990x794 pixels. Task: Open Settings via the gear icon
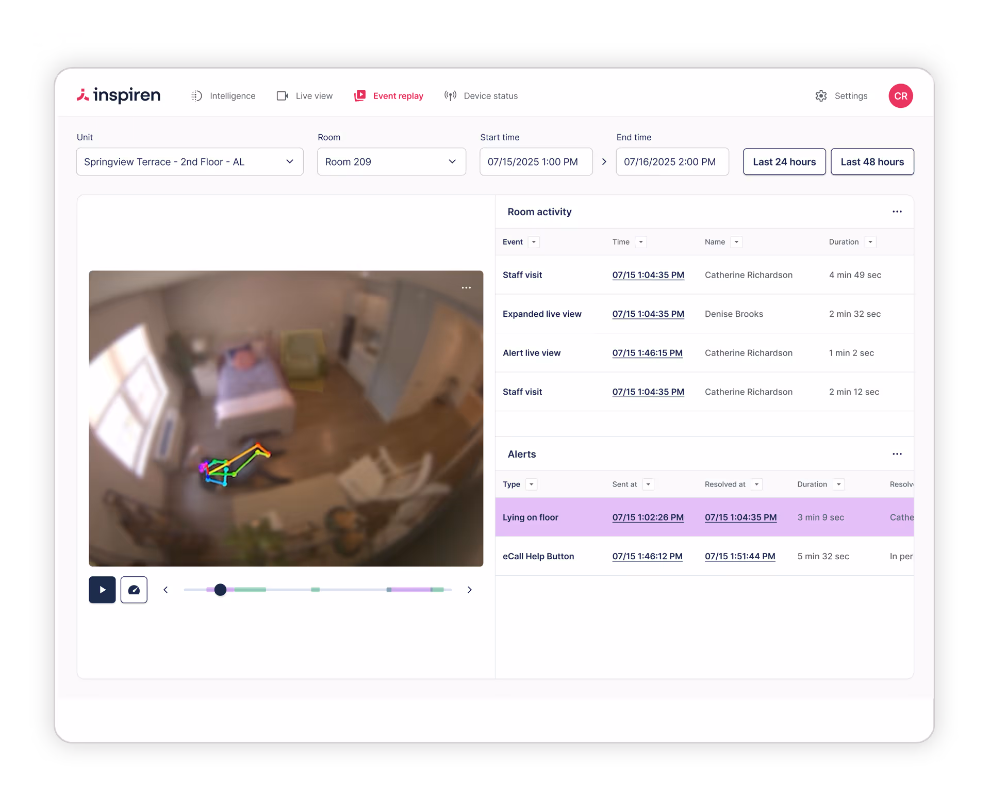(x=821, y=96)
